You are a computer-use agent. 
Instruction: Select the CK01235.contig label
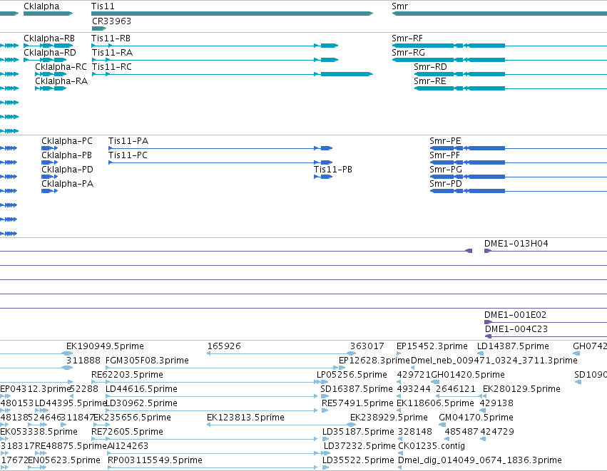432,446
